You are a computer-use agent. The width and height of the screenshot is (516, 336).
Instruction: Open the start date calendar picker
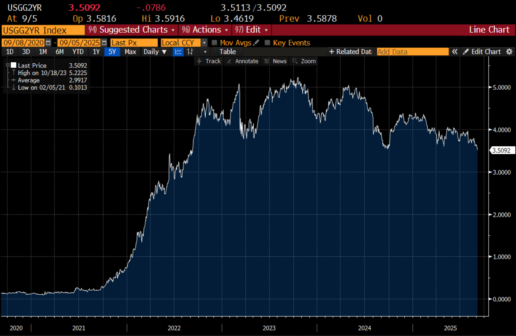tap(48, 43)
